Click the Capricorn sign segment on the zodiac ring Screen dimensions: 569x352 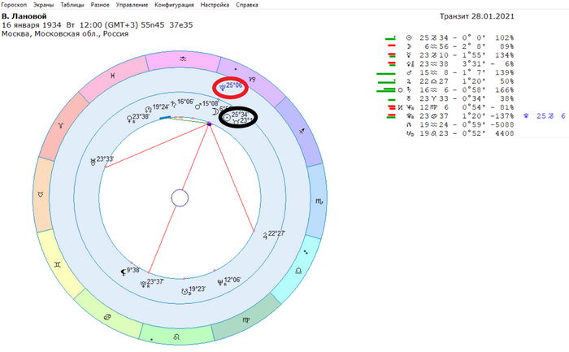(252, 79)
